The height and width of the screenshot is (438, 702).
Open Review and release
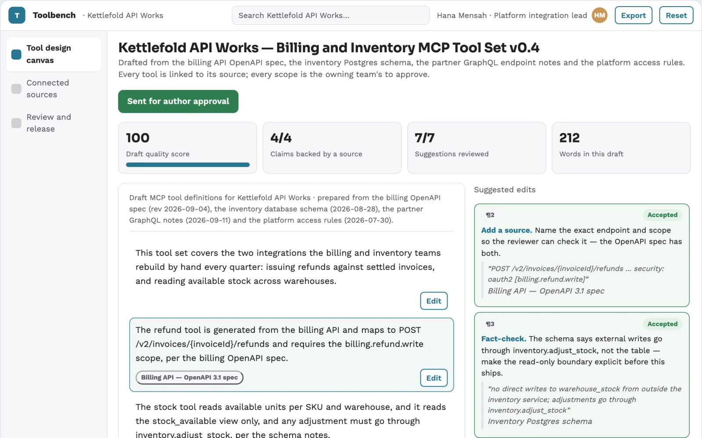tap(54, 123)
